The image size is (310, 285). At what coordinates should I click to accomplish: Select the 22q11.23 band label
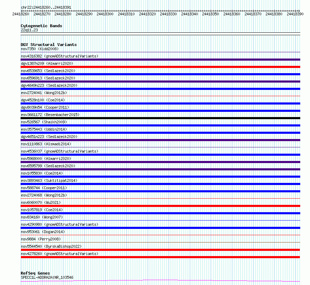tap(29, 30)
